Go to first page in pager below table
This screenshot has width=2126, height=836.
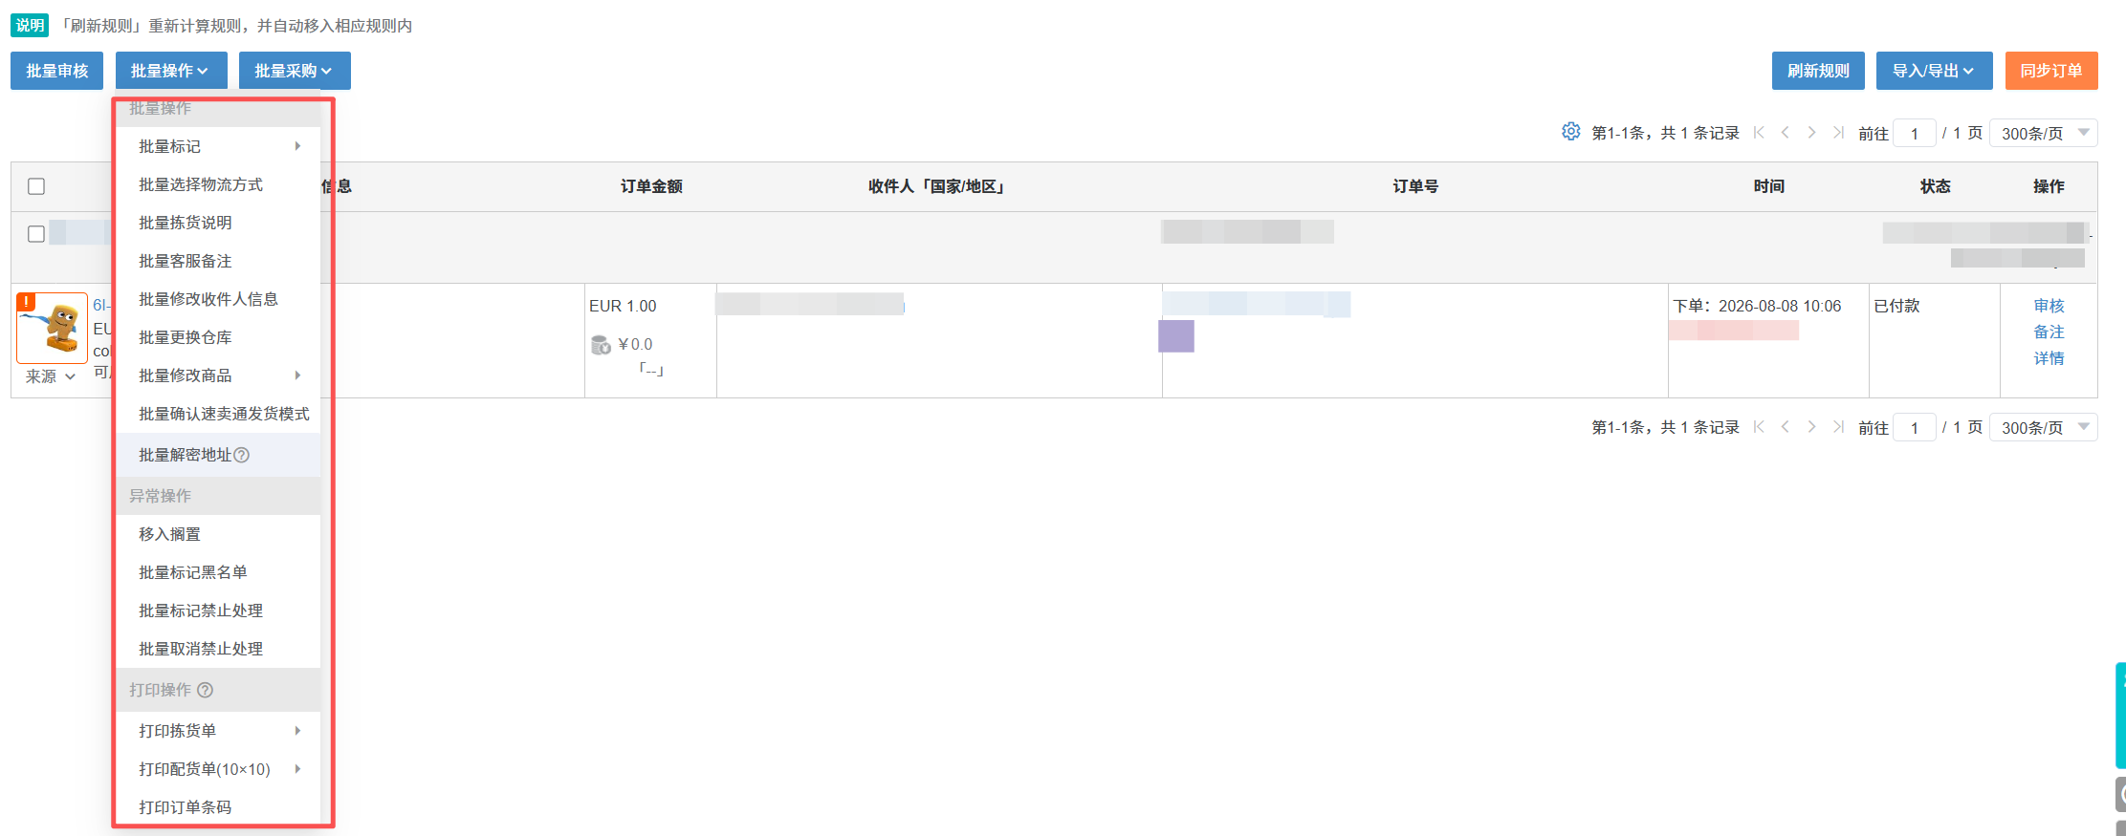click(x=1759, y=427)
